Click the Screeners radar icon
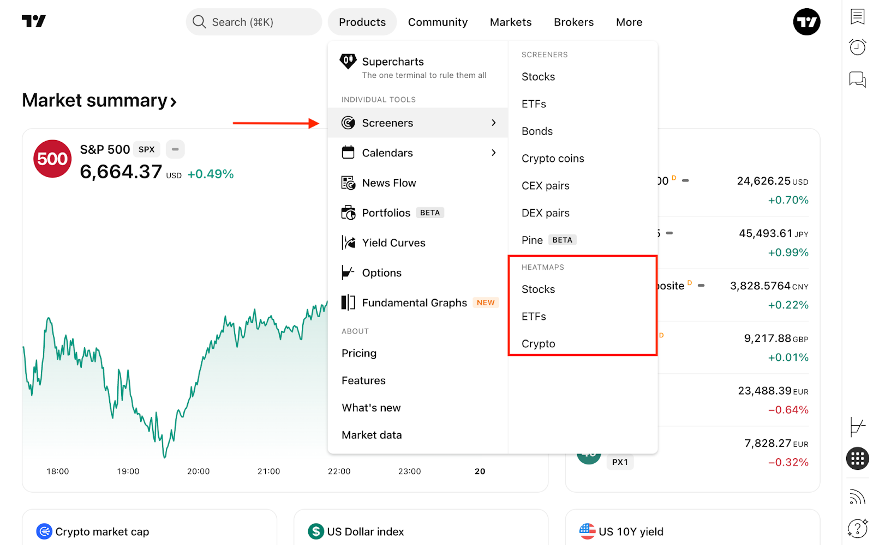873x545 pixels. coord(348,123)
